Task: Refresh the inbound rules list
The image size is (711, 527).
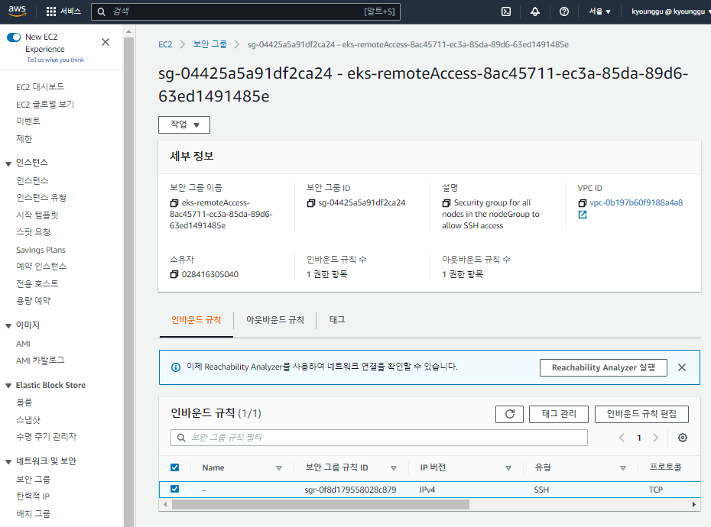Action: (x=510, y=414)
